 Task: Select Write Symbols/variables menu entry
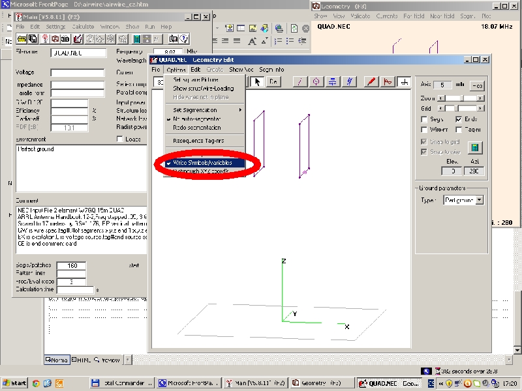click(x=202, y=162)
